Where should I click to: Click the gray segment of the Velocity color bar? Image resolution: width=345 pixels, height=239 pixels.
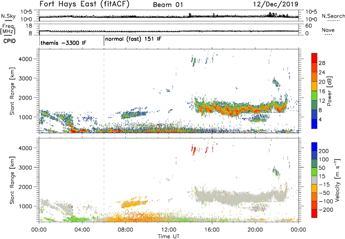point(314,180)
